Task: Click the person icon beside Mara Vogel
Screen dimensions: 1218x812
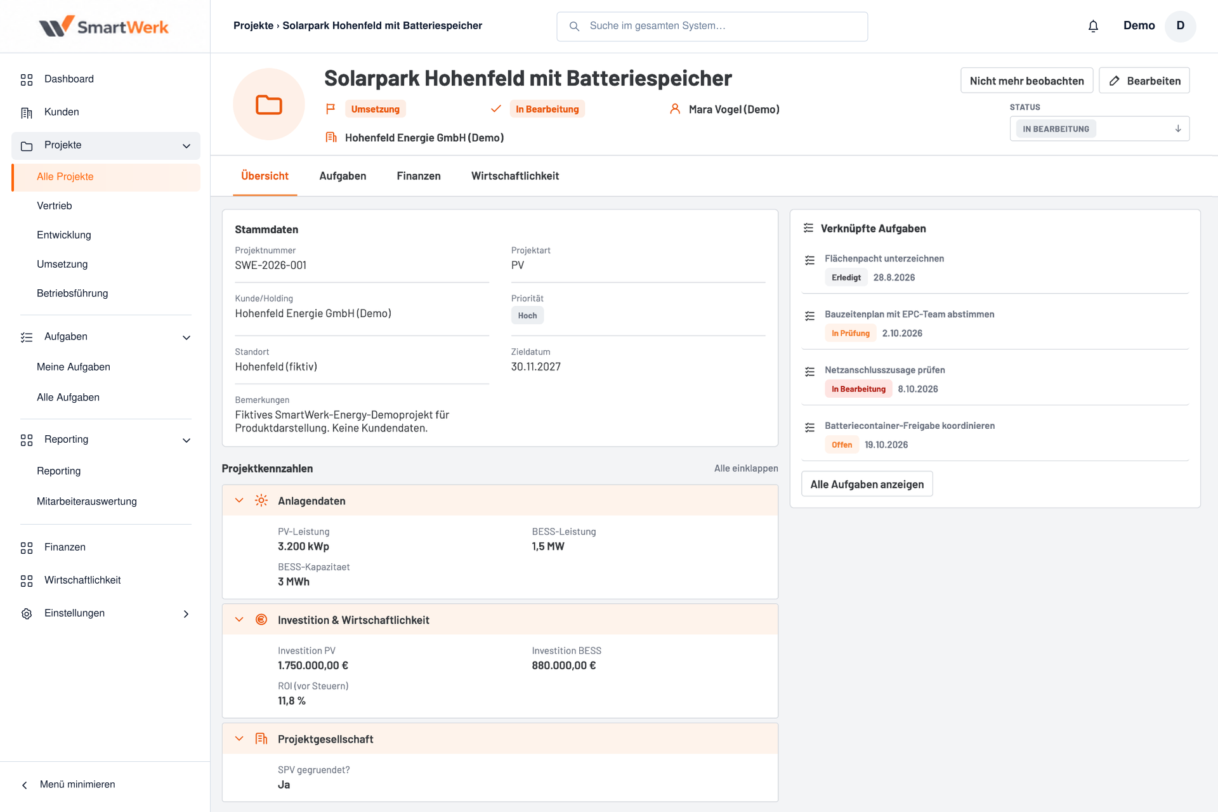Action: tap(675, 109)
